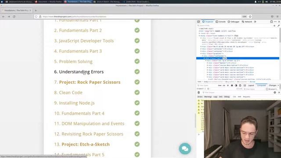Toggle completion check for Installing Node.js
Screen dimensions: 281x158
pyautogui.click(x=137, y=103)
